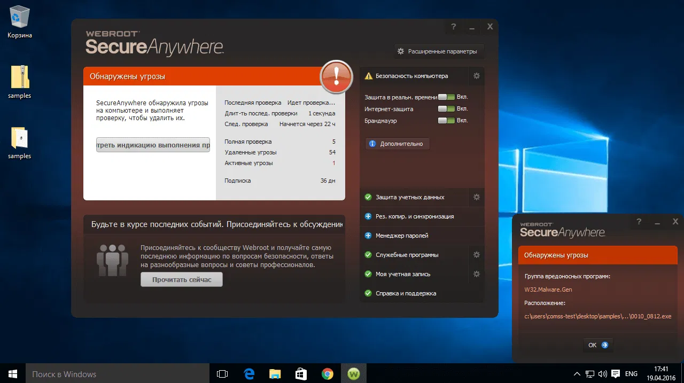Toggle real-time protection switch
Viewport: 684px width, 383px height.
(446, 97)
